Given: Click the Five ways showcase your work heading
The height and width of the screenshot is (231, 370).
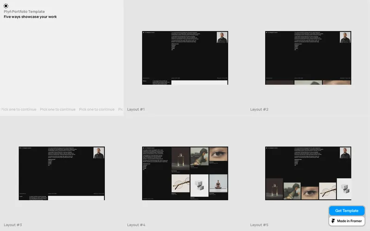Looking at the screenshot, I should [30, 17].
